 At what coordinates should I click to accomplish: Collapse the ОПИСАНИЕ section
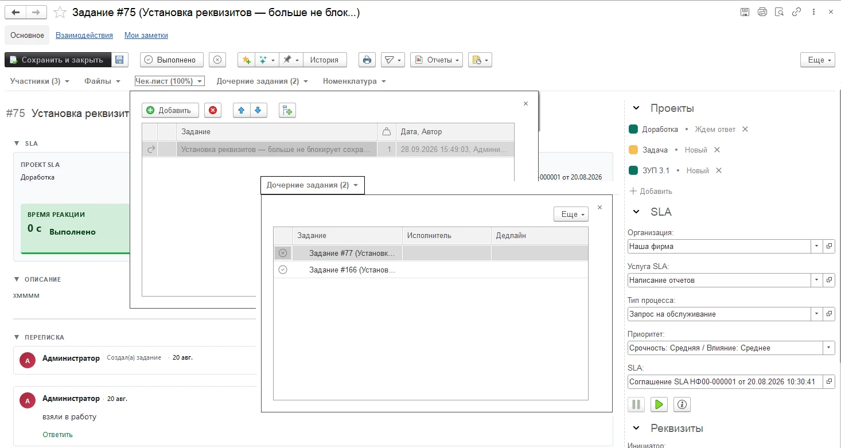tap(17, 279)
